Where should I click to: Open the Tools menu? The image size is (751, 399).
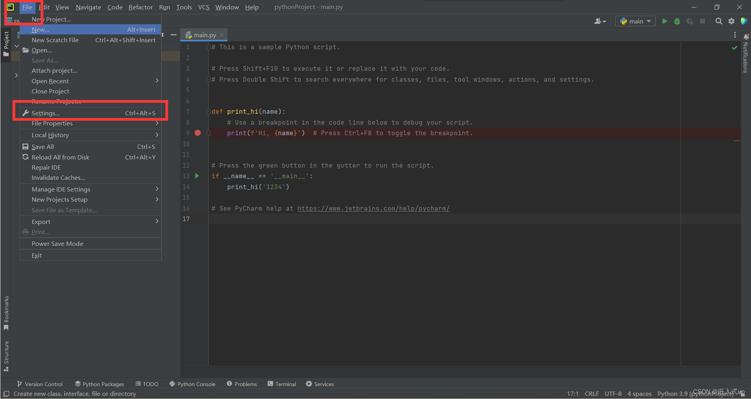pyautogui.click(x=184, y=7)
